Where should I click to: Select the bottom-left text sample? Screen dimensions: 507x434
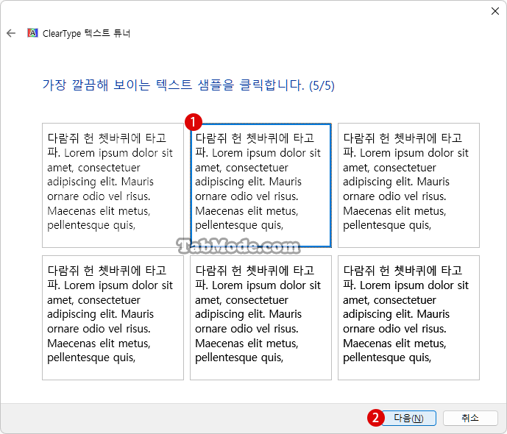click(x=113, y=318)
